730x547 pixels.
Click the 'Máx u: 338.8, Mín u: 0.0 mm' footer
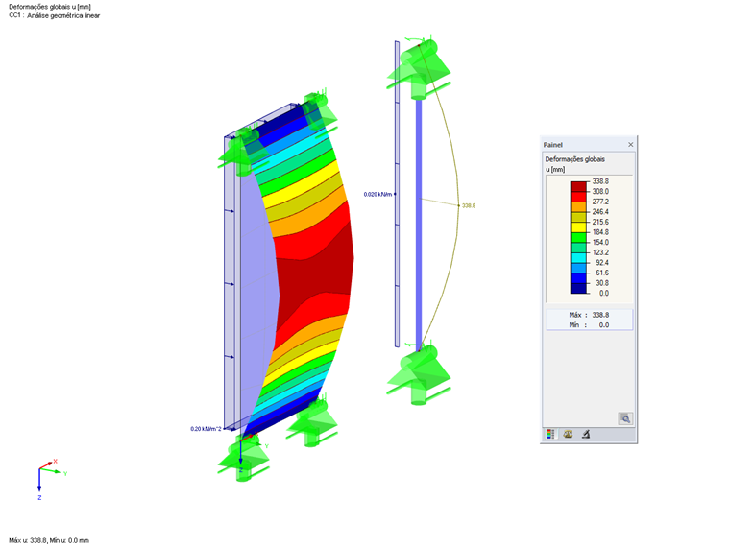(49, 540)
